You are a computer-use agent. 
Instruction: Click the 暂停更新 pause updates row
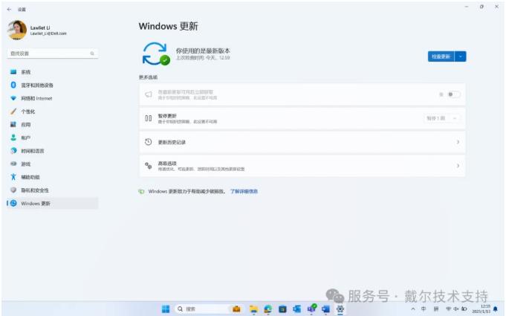[302, 118]
